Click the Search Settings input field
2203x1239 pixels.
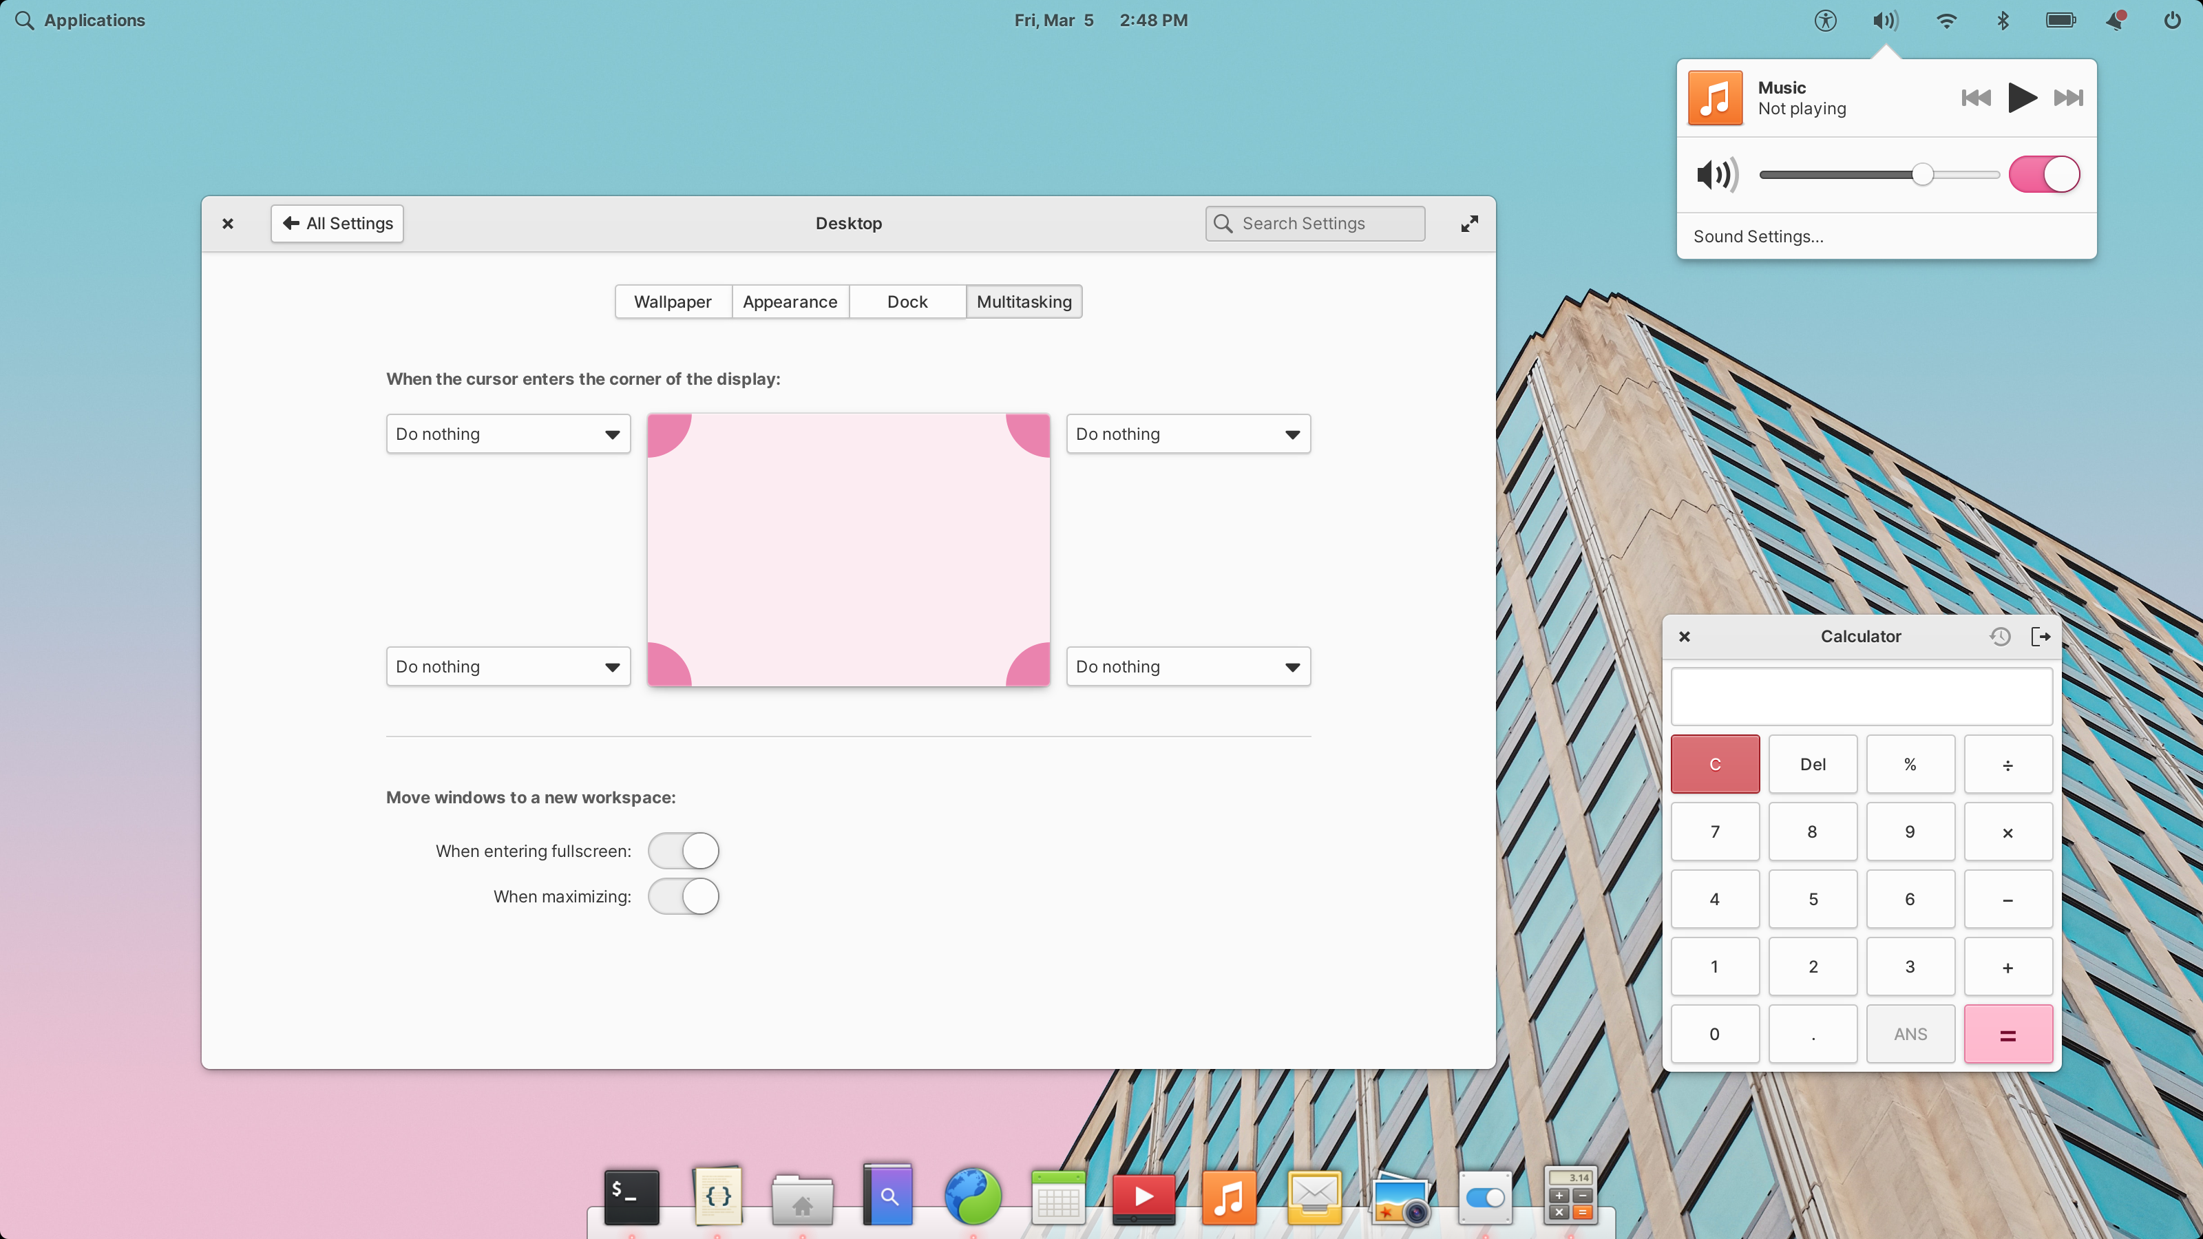[x=1315, y=222]
